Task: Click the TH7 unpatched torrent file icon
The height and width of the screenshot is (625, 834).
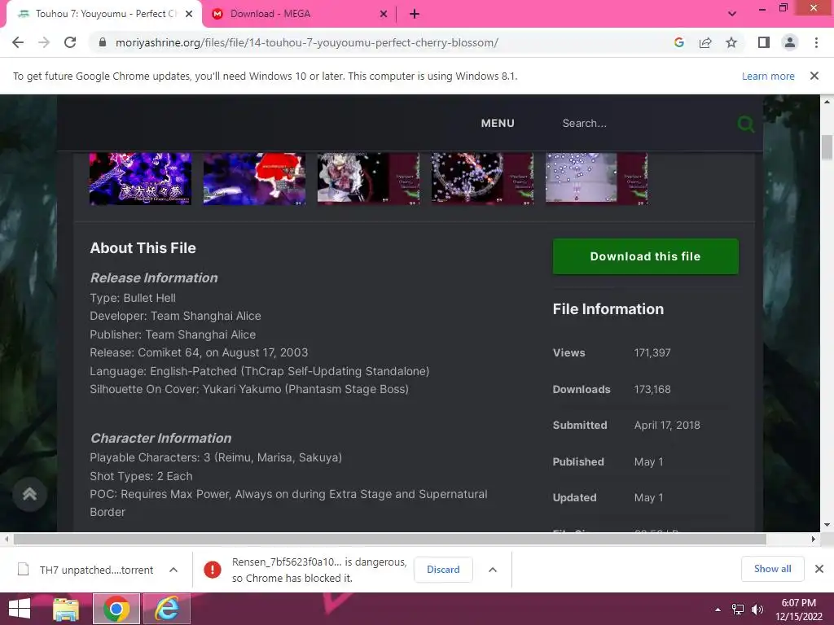Action: (x=24, y=570)
